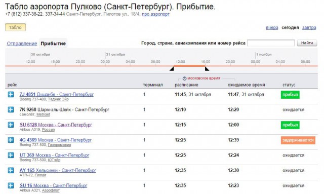Click the plane icon for flight 7J 4851
Image resolution: width=324 pixels, height=194 pixels.
click(x=11, y=95)
